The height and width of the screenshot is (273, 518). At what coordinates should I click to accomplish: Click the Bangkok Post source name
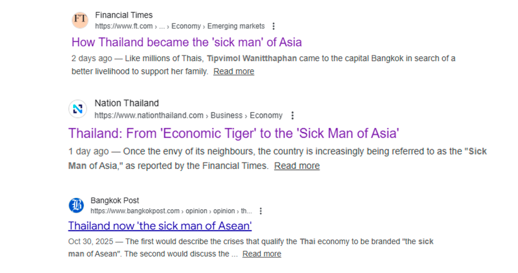pyautogui.click(x=115, y=200)
